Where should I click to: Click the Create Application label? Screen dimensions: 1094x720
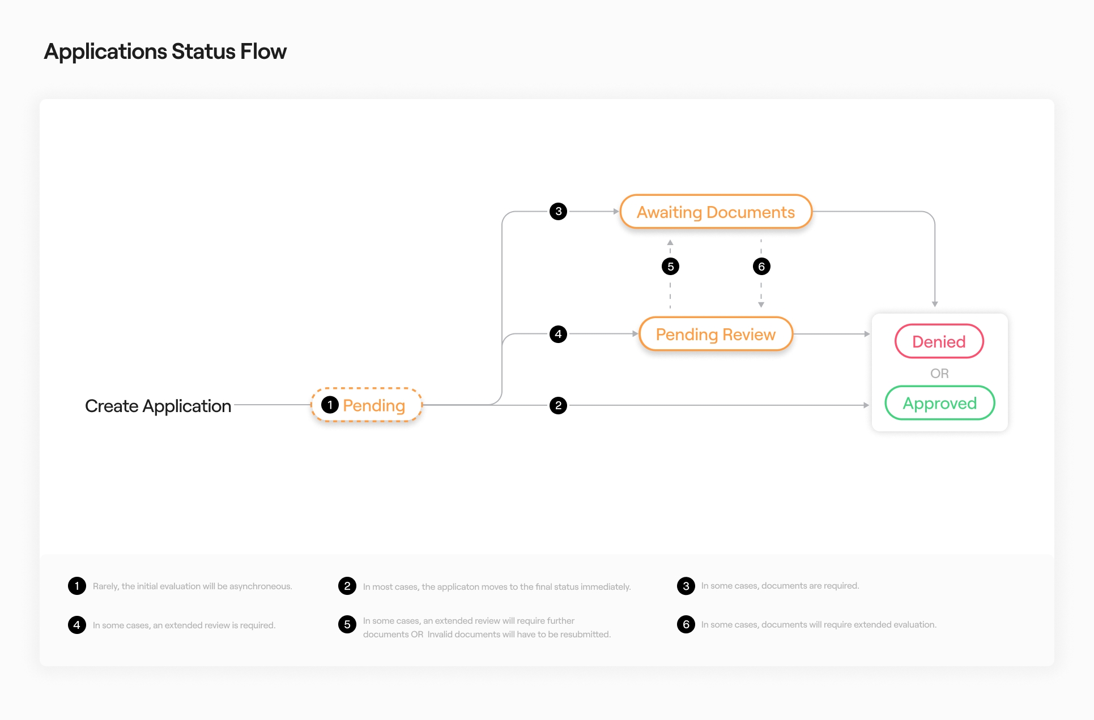(x=158, y=406)
